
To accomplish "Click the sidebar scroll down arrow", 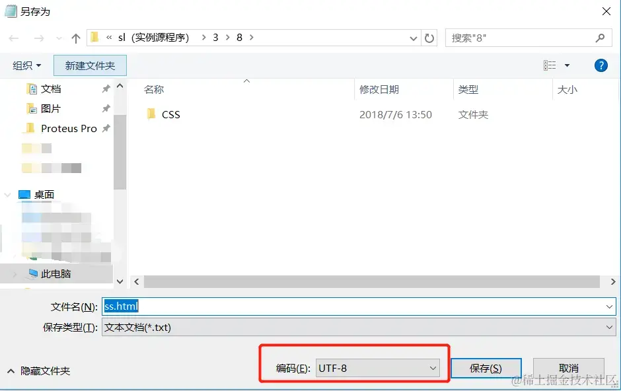I will (120, 281).
